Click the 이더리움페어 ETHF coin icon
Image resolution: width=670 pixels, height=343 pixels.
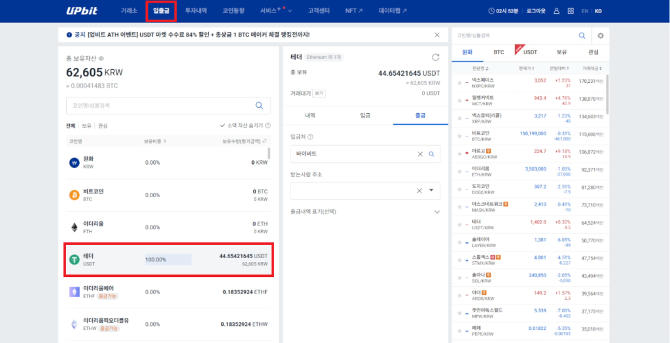tap(75, 292)
